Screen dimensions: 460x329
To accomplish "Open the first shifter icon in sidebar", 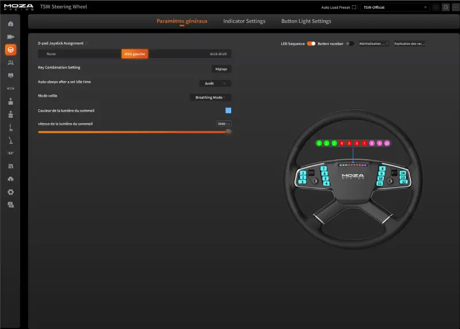I will [10, 102].
